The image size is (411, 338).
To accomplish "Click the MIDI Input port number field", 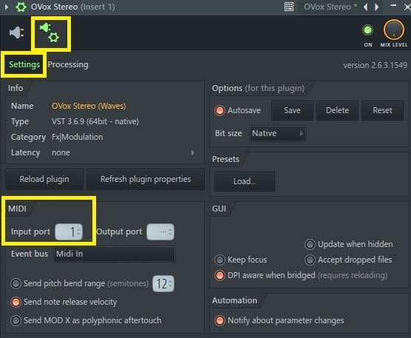I will coord(69,231).
